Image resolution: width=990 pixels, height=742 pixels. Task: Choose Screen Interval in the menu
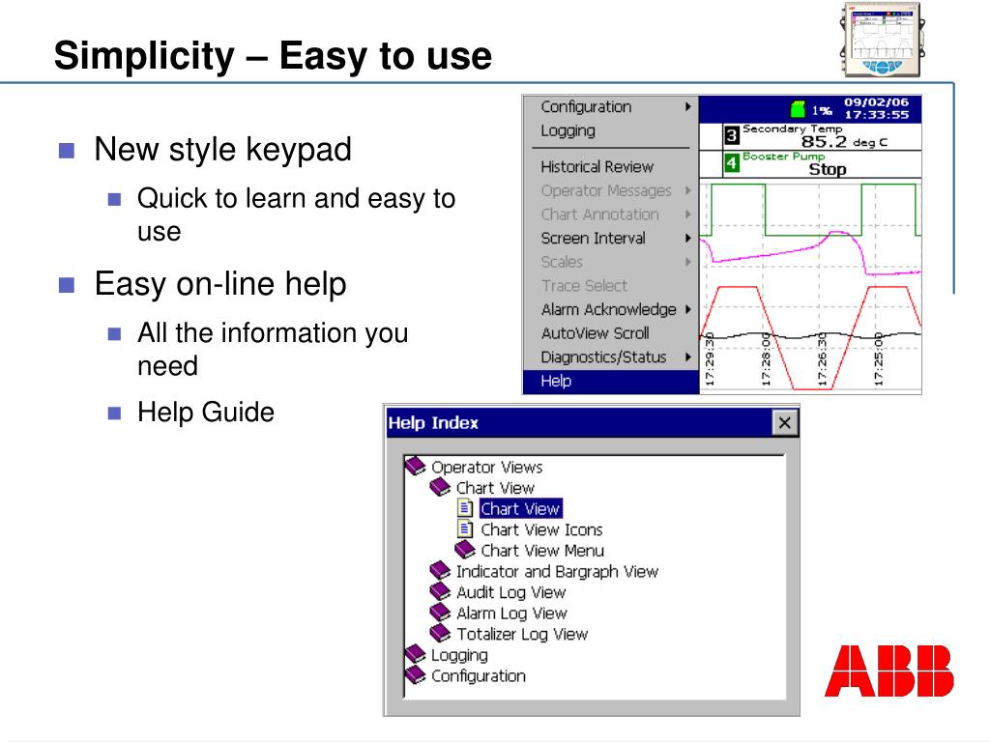coord(611,238)
